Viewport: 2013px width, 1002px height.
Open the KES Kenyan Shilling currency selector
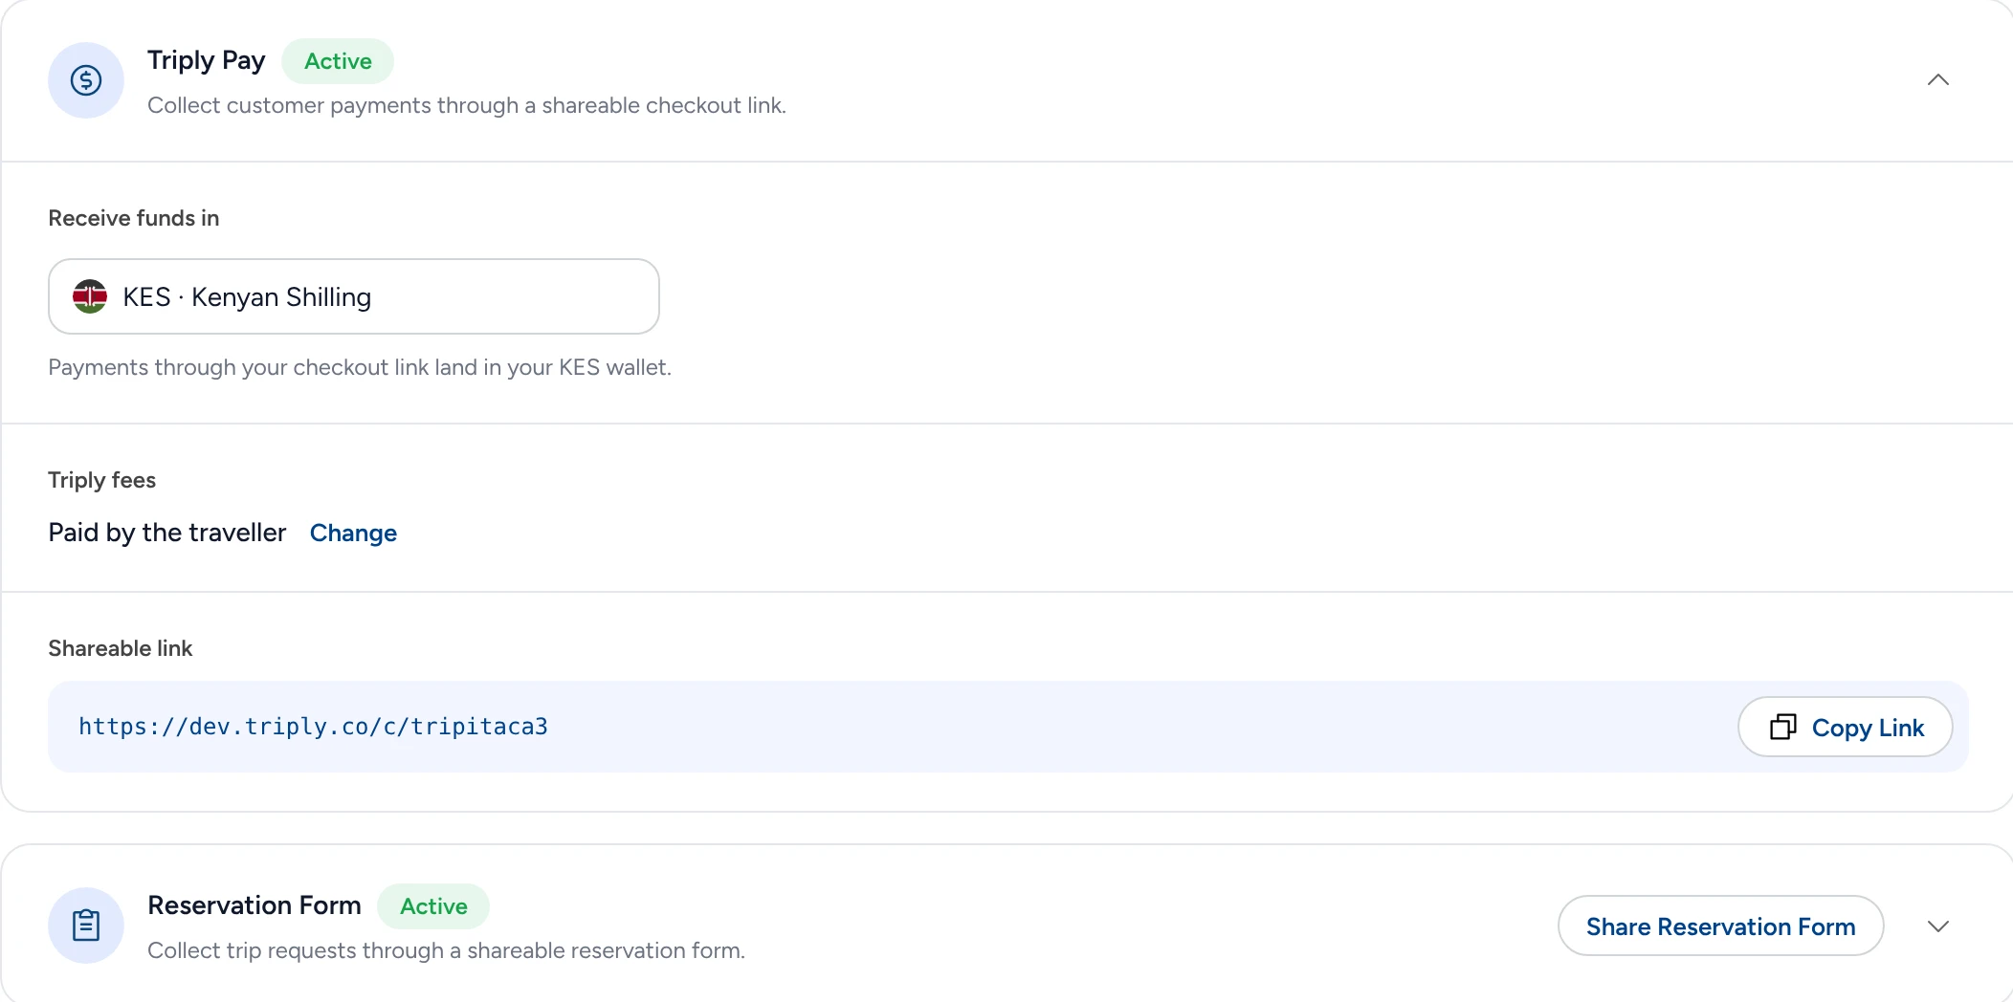354,296
